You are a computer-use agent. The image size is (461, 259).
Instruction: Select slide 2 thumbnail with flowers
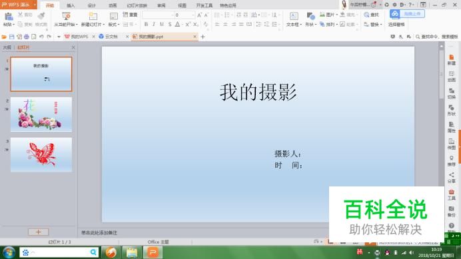(x=41, y=115)
